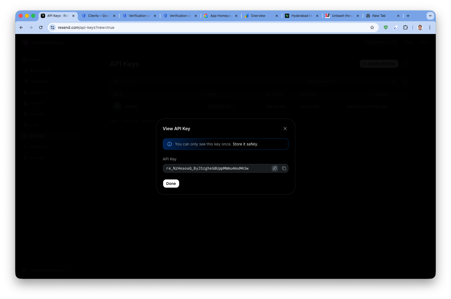Screen dimensions: 451x299
Task: Copy the API key to clipboard
Action: coord(284,168)
